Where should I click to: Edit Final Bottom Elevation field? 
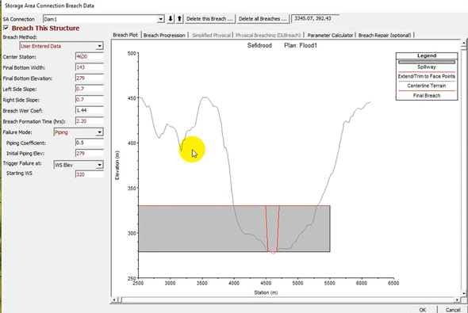coord(90,78)
